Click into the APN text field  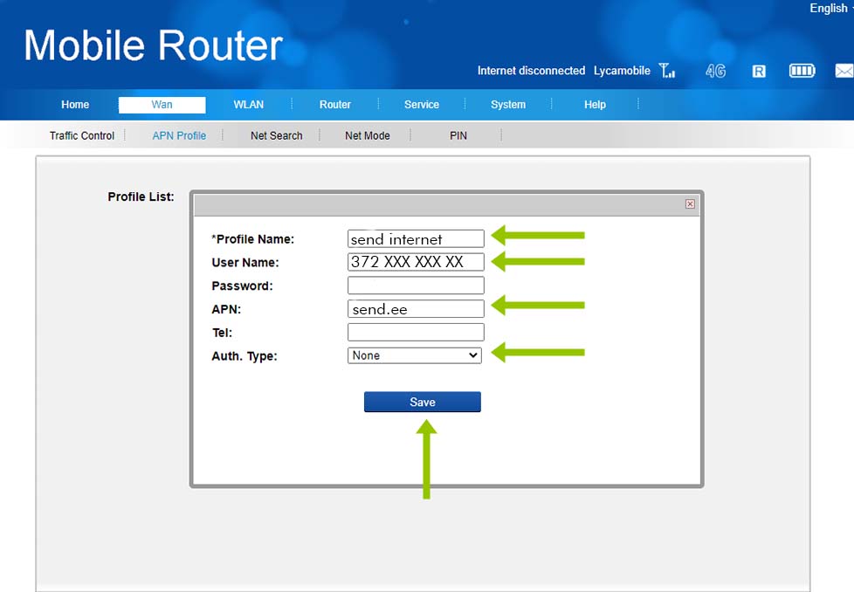point(415,309)
